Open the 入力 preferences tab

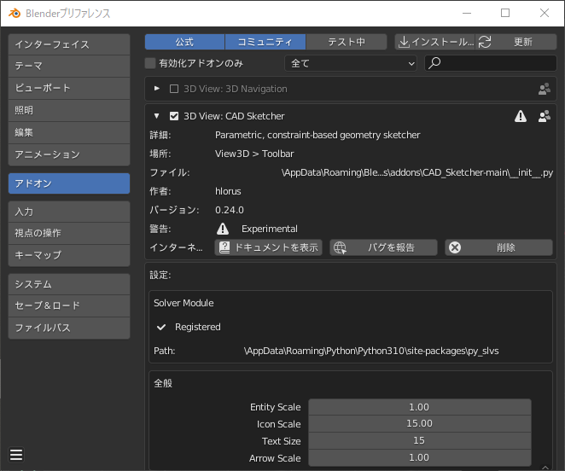coord(69,212)
